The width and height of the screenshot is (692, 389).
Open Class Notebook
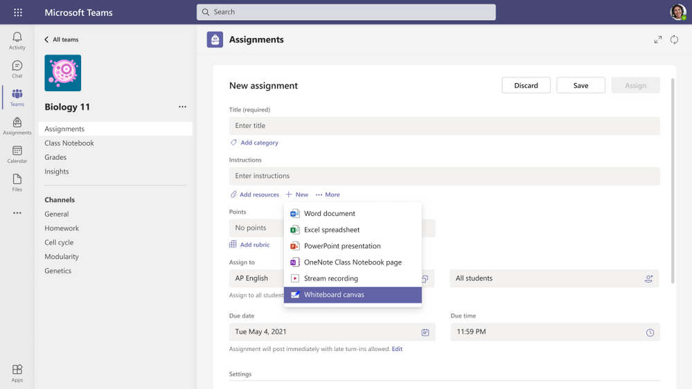click(x=69, y=143)
